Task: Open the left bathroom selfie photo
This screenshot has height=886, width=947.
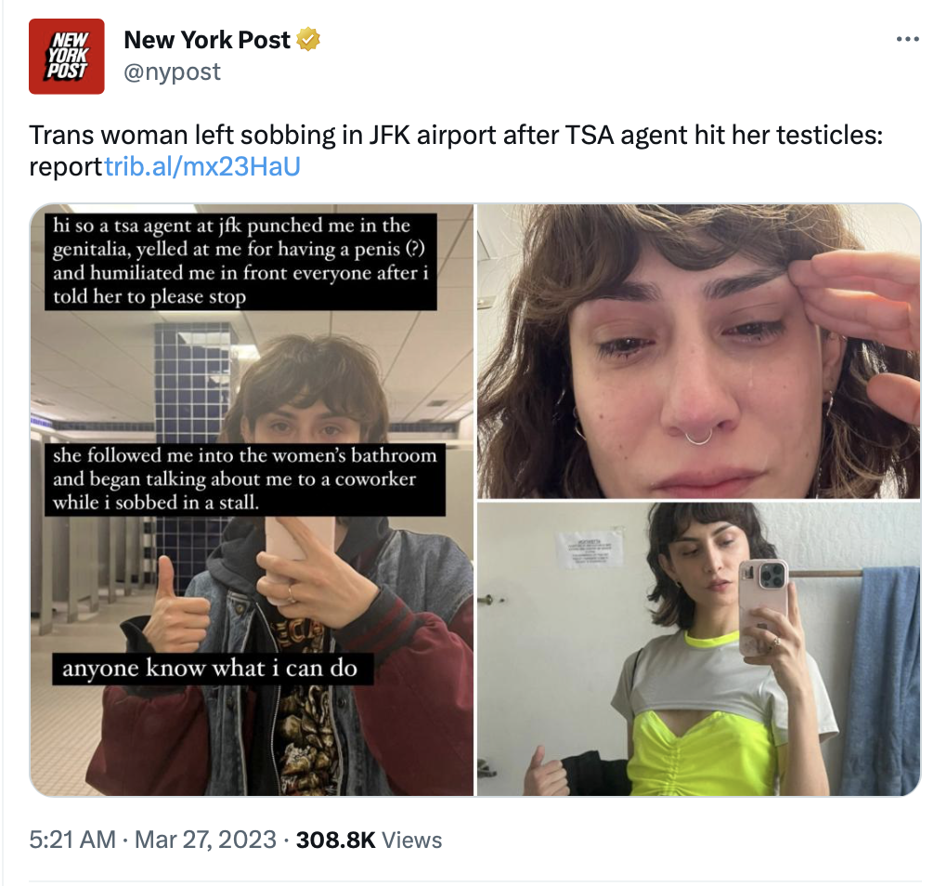Action: tap(252, 500)
